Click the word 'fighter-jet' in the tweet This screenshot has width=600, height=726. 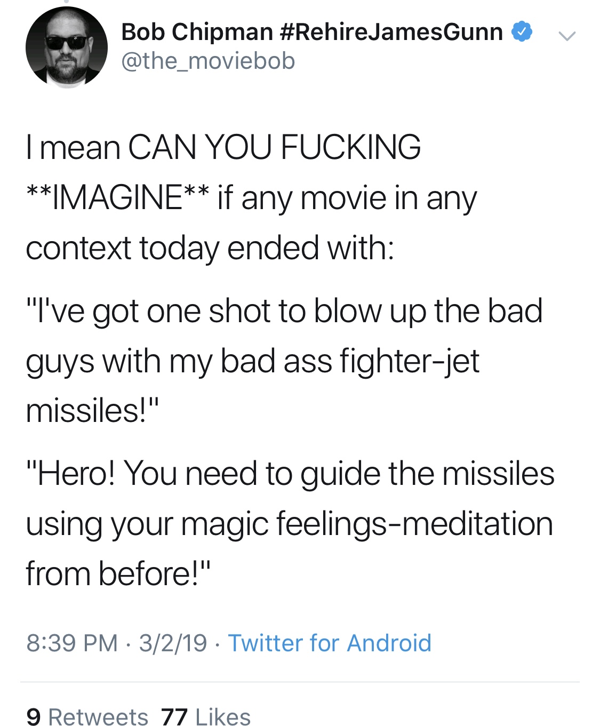tap(410, 361)
